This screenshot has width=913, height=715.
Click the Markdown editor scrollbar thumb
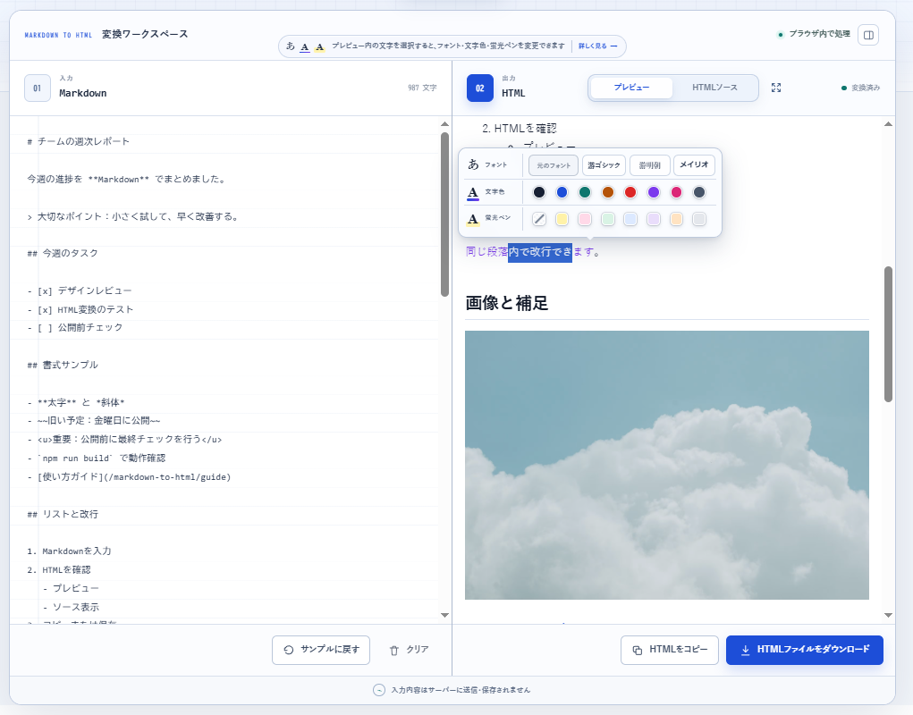point(444,214)
